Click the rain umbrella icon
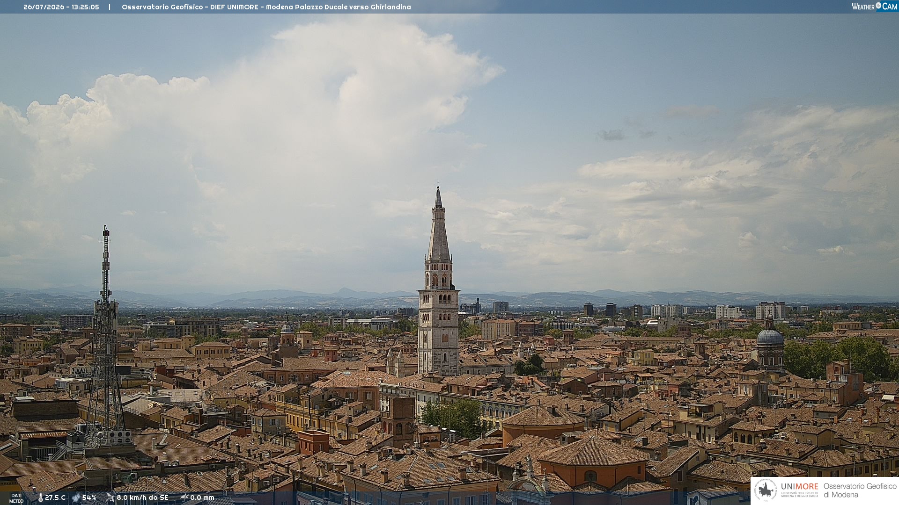Viewport: 899px width, 505px height. 184,498
